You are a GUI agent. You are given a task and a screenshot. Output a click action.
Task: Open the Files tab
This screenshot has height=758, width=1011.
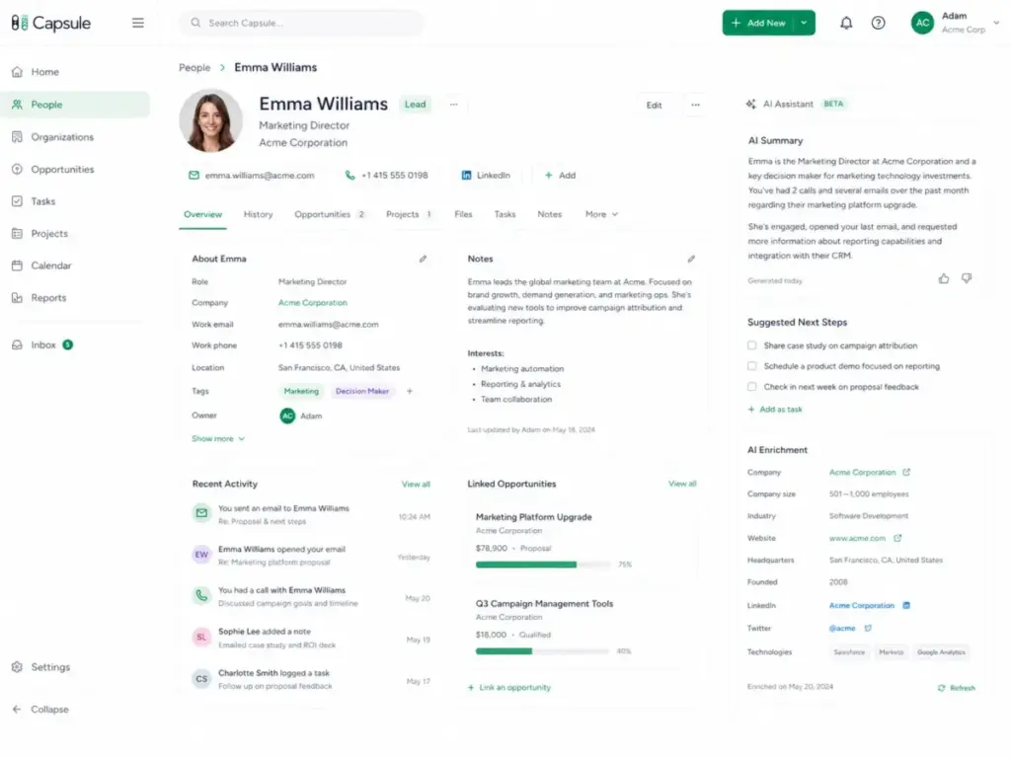(463, 214)
